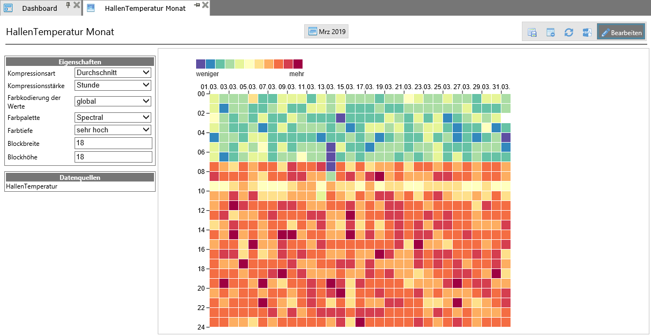Open the Kompressionsart dropdown
651x336 pixels.
point(113,72)
